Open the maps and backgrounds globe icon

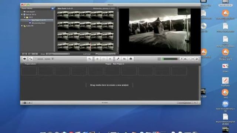pos(197,59)
